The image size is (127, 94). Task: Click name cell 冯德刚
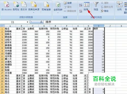point(10,54)
